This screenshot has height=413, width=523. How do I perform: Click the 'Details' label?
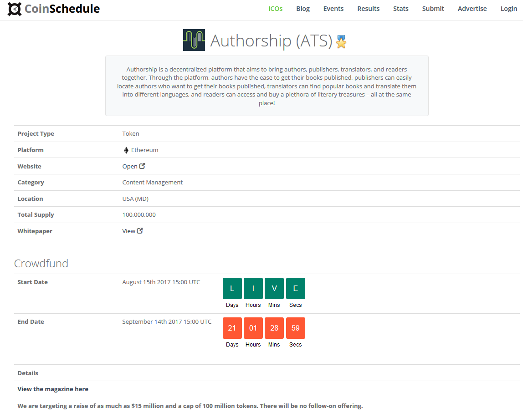click(28, 373)
